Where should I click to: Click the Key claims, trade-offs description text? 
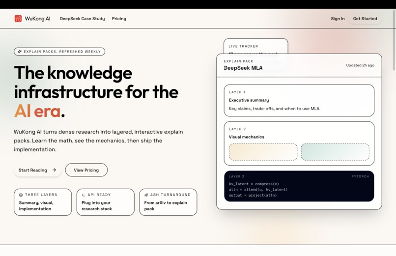click(x=275, y=109)
